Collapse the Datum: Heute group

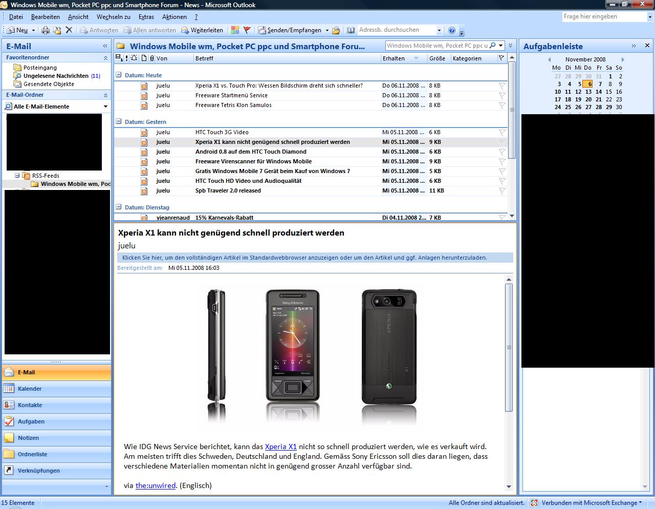[x=119, y=75]
